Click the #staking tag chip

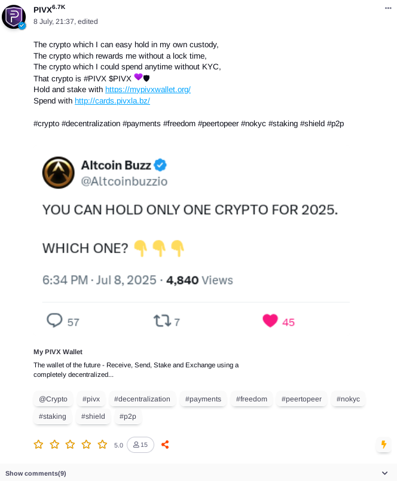tap(53, 416)
